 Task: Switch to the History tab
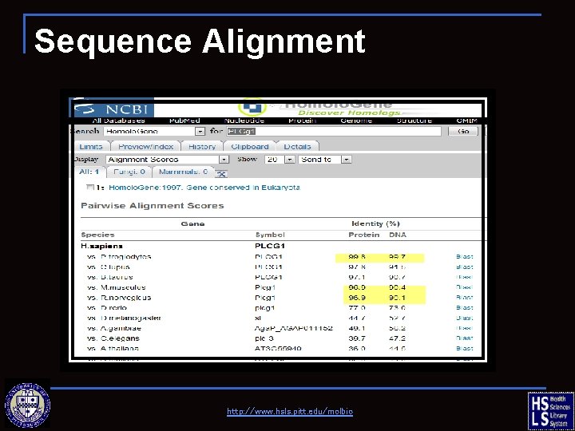pos(202,147)
